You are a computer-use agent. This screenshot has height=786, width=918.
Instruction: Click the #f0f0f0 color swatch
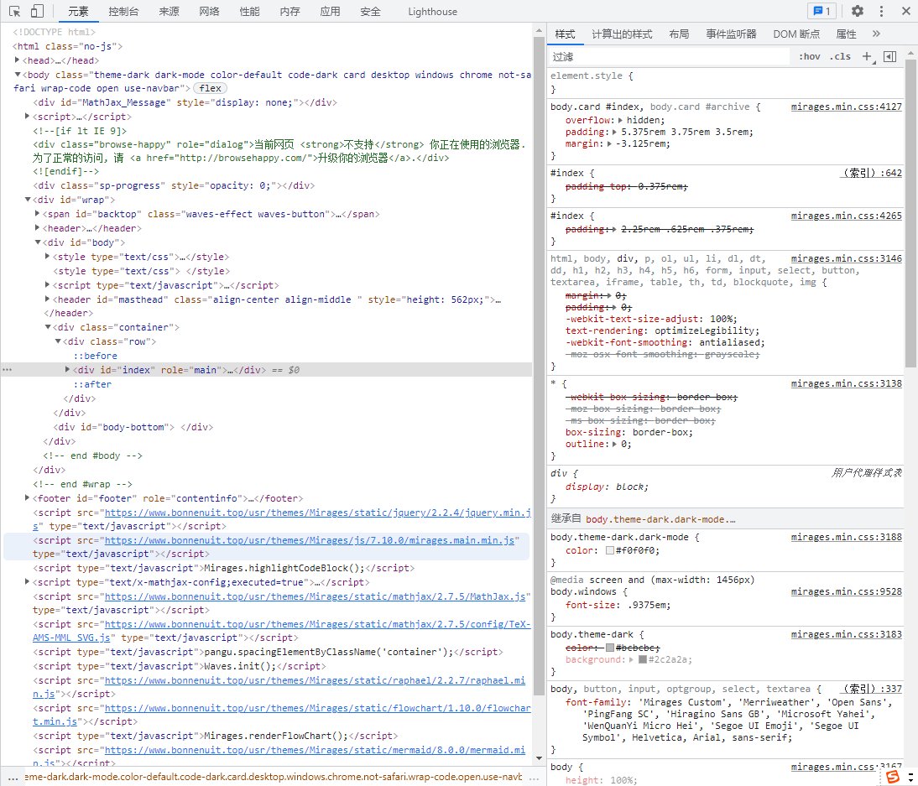click(x=610, y=551)
